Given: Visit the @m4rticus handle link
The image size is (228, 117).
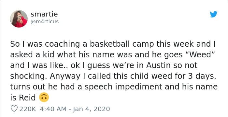Looking at the screenshot, I should click(x=45, y=22).
